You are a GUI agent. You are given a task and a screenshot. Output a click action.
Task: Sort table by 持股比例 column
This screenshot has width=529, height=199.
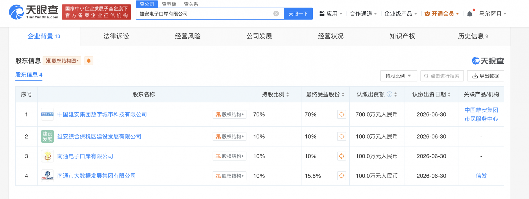point(287,95)
